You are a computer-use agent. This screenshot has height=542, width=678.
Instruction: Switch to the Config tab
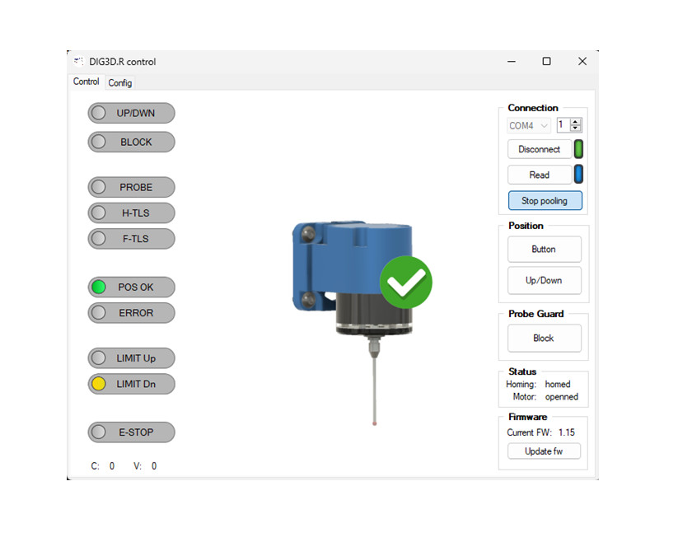pos(120,83)
